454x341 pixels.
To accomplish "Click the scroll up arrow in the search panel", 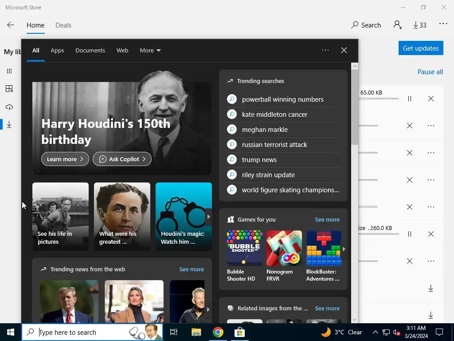I will click(x=355, y=67).
